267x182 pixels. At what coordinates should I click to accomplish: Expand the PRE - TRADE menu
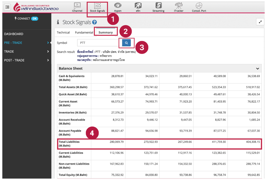pos(27,43)
